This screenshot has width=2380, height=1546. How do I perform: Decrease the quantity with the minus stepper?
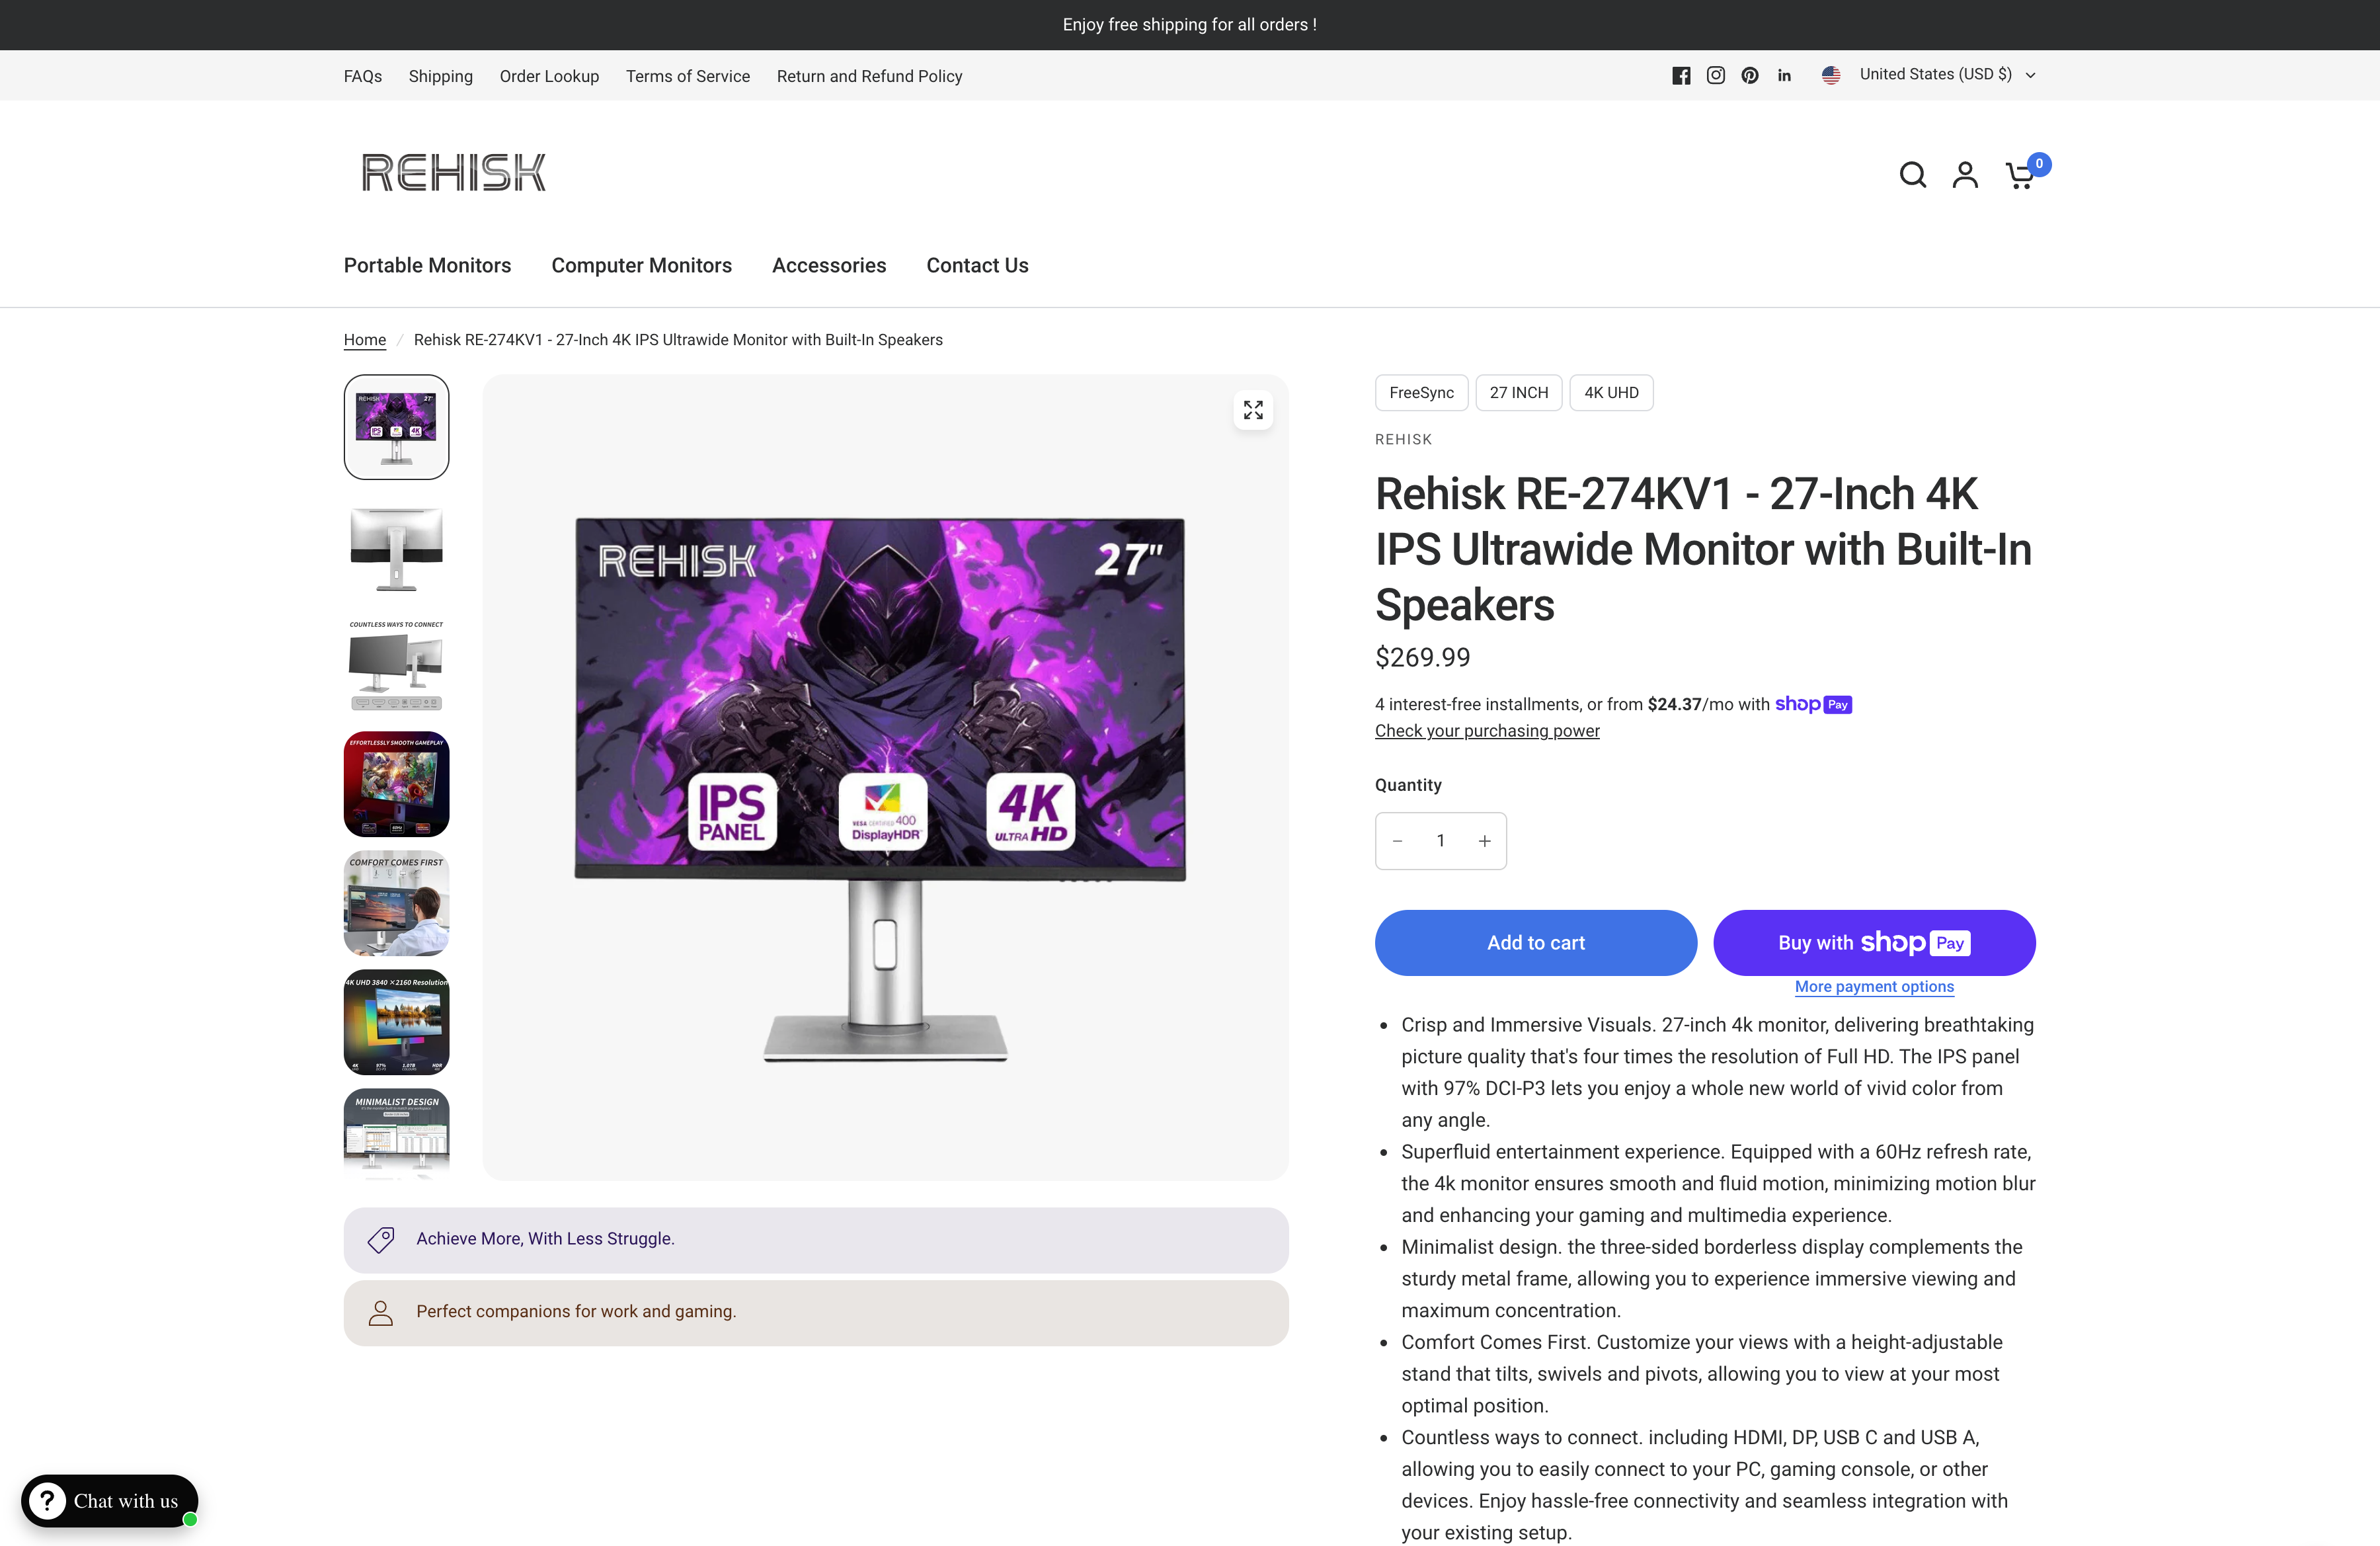coord(1397,841)
